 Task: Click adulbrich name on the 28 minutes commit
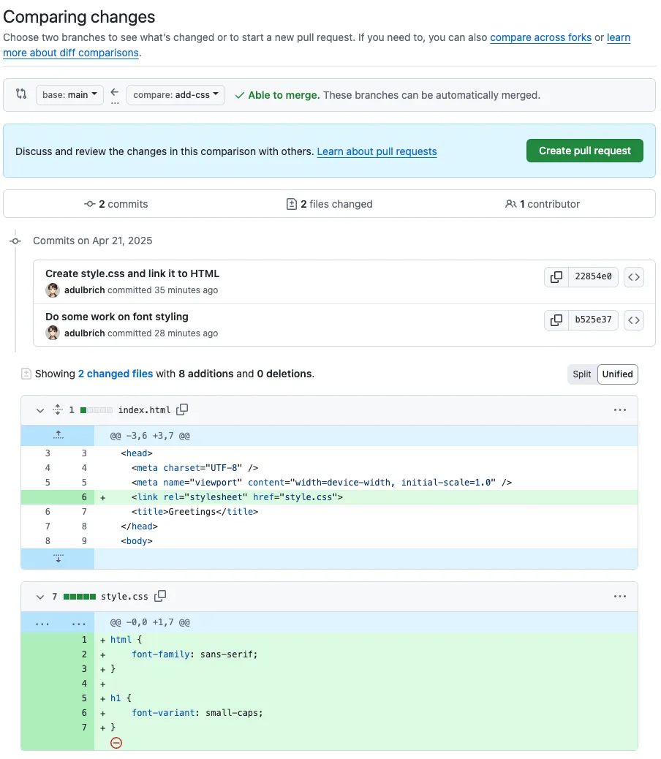(x=85, y=333)
